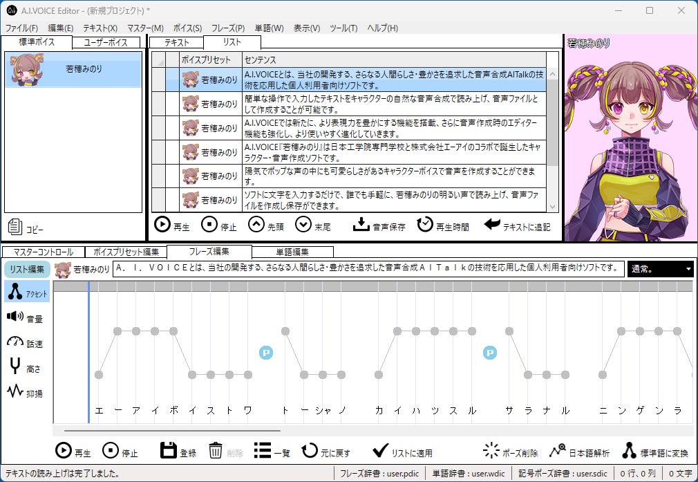The height and width of the screenshot is (482, 698).
Task: Jump to first sentence with 先頭 icon
Action: coord(256,225)
